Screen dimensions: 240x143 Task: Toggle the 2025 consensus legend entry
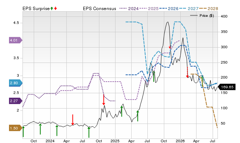coord(149,9)
